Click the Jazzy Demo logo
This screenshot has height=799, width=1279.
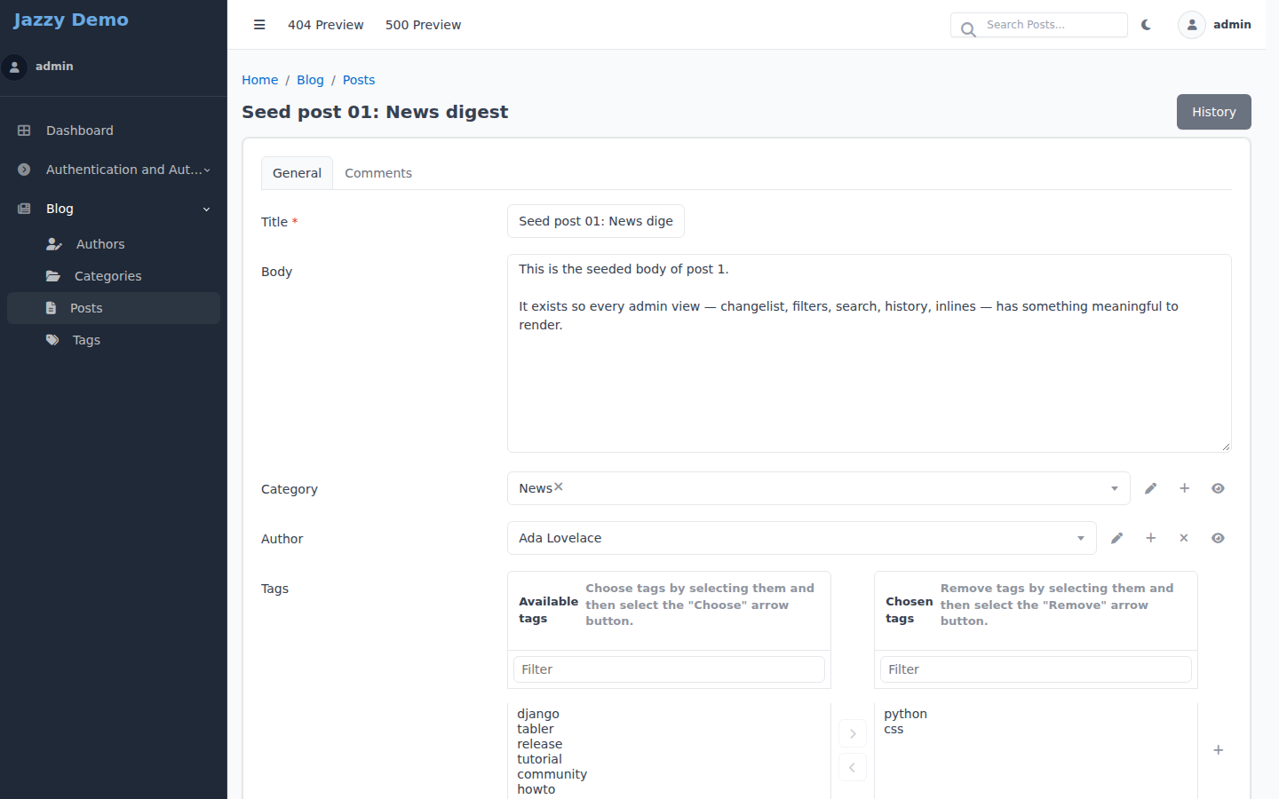coord(71,20)
